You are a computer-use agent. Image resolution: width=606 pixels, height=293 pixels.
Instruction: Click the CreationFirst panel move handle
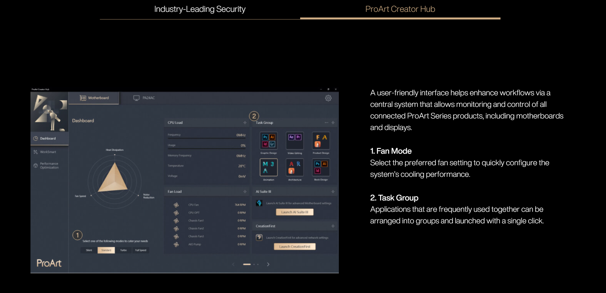tap(333, 226)
